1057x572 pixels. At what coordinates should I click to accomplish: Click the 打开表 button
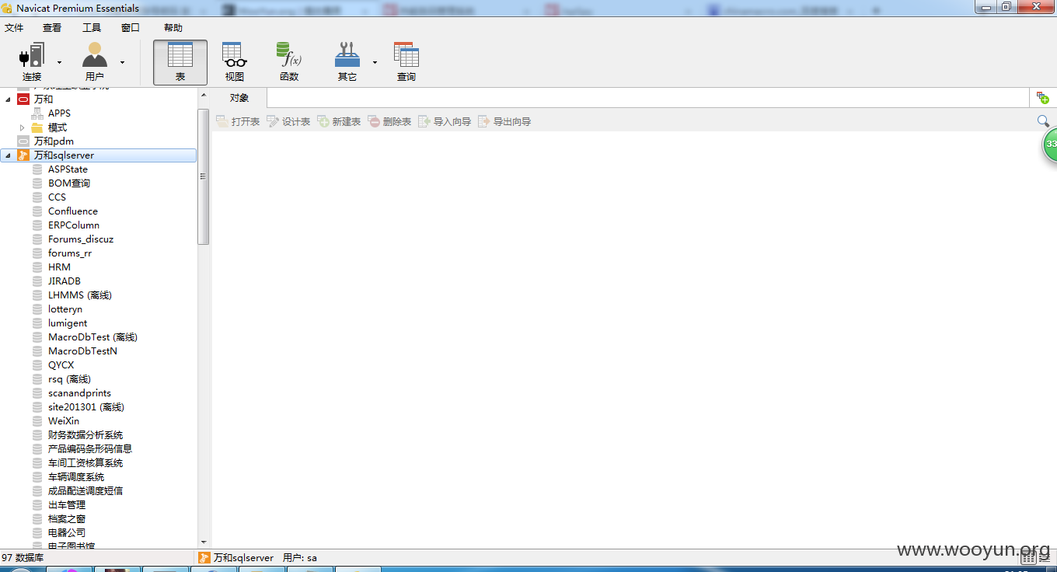tap(238, 121)
